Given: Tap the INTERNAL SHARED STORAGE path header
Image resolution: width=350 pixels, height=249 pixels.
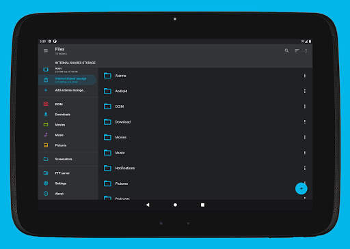Looking at the screenshot, I should coord(75,63).
